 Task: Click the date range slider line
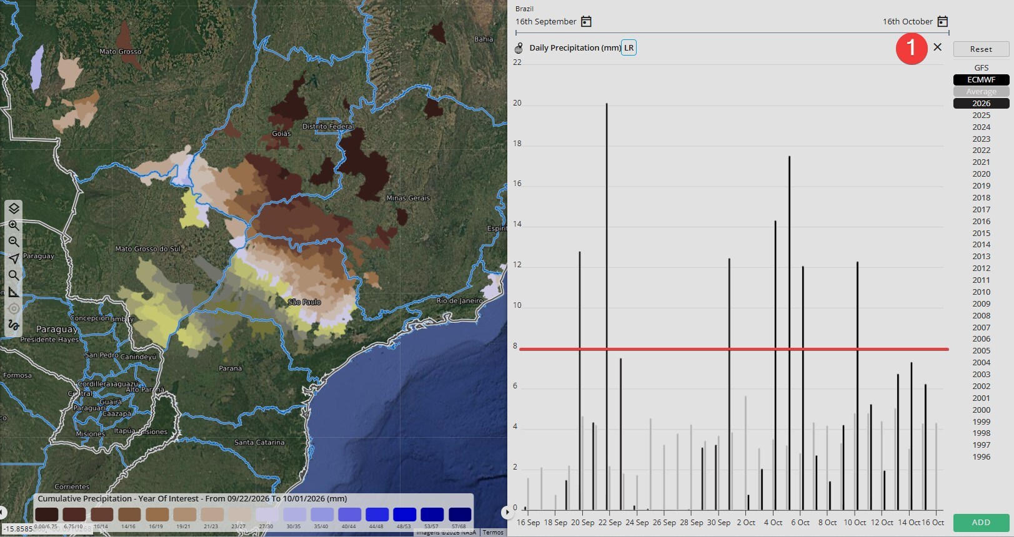732,32
